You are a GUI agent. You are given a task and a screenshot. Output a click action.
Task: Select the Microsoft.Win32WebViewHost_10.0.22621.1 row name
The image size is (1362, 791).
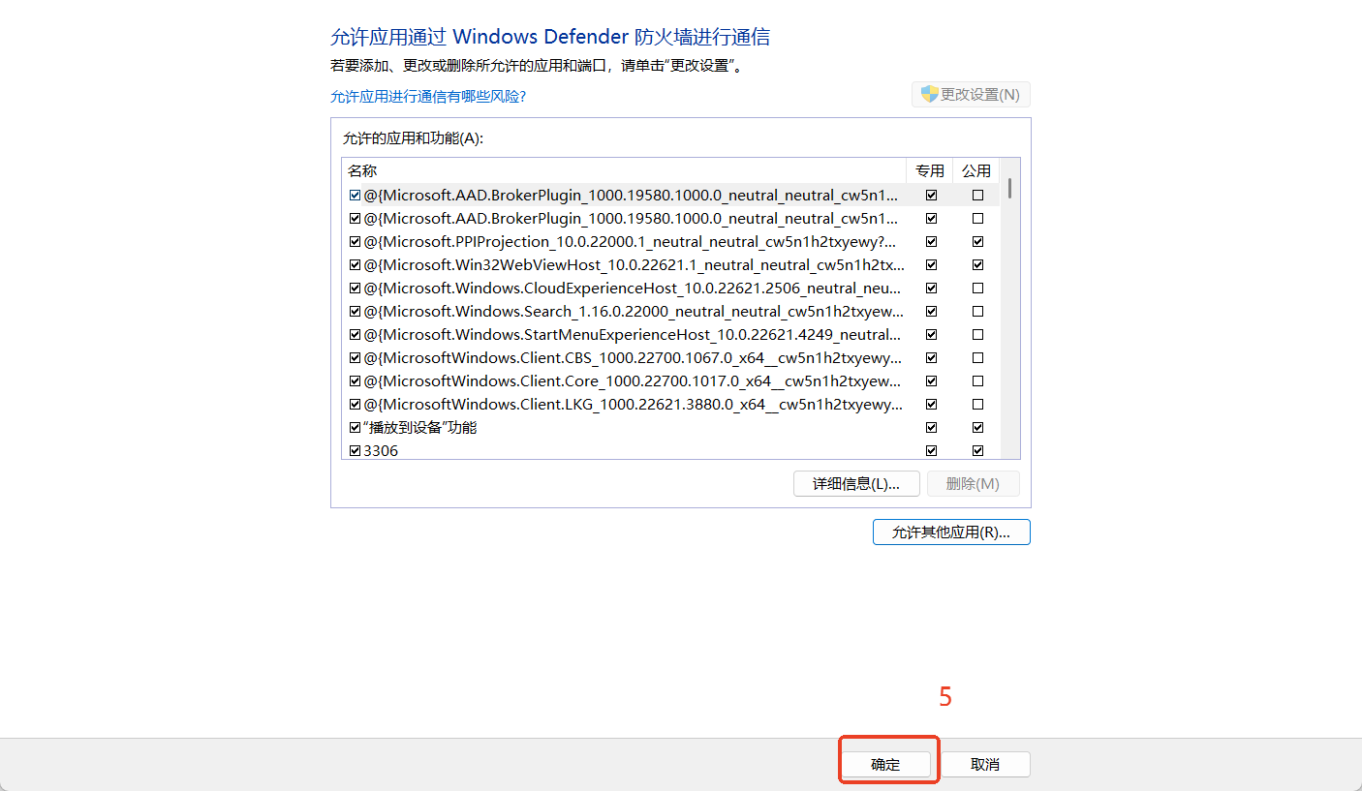pyautogui.click(x=635, y=264)
